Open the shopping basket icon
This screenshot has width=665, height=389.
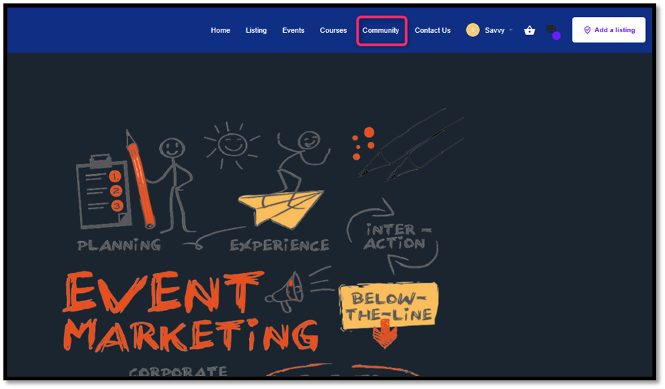pyautogui.click(x=529, y=30)
